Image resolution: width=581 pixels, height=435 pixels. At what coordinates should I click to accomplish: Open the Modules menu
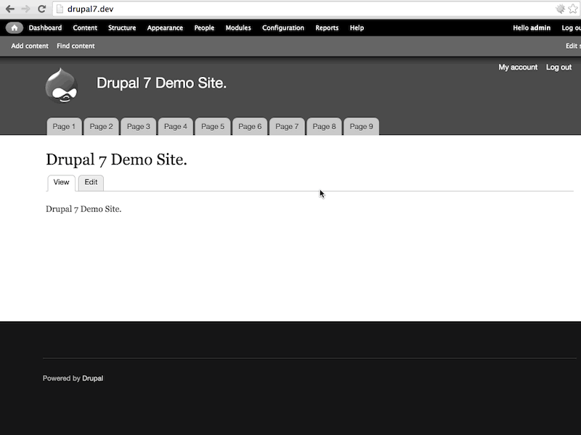click(x=237, y=28)
